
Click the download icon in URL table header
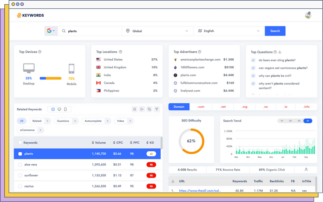coord(173,181)
